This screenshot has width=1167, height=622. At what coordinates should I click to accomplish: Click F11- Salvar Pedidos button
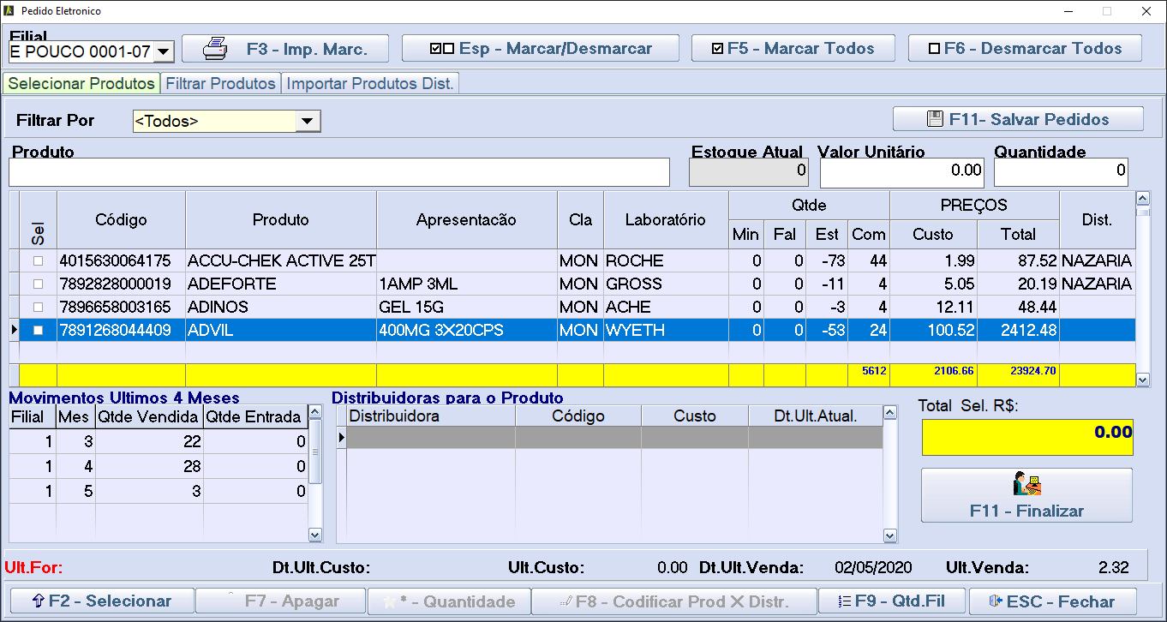tap(1018, 119)
